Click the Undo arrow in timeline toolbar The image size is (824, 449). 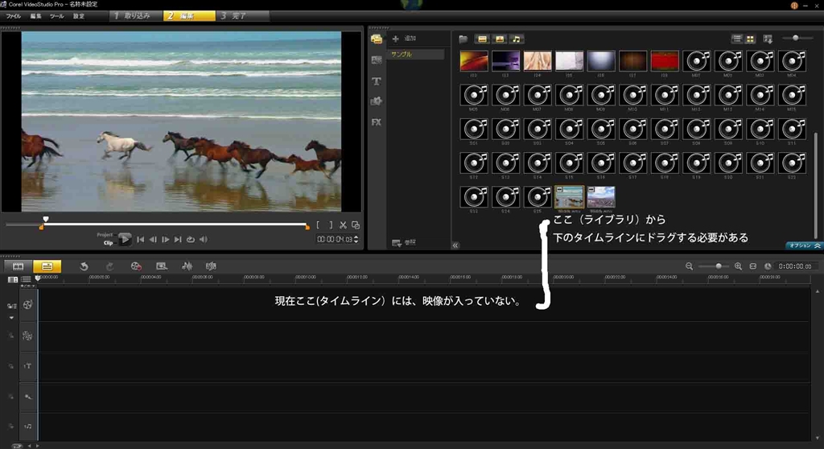click(x=84, y=266)
